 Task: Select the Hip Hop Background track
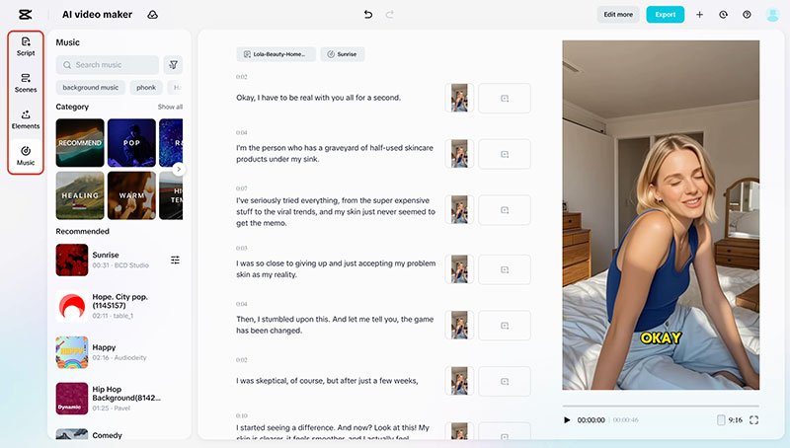point(118,398)
